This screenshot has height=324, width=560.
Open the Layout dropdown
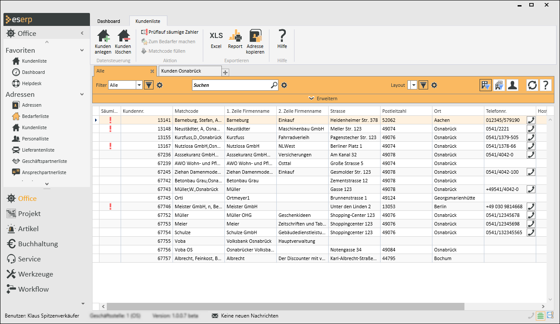(x=414, y=85)
